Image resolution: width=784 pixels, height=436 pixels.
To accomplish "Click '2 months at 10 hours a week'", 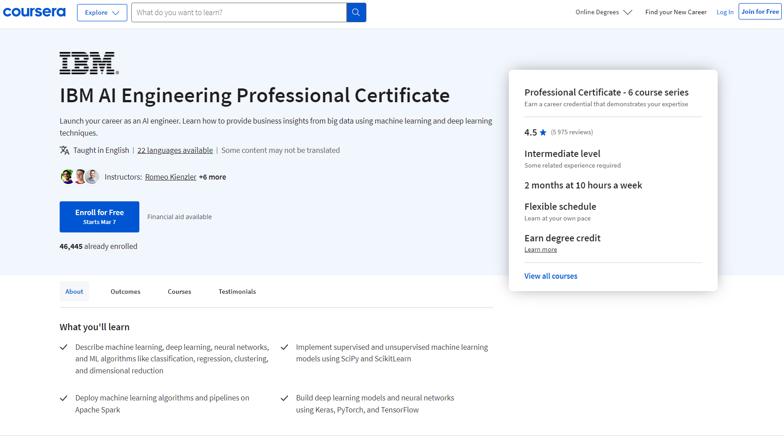I will pyautogui.click(x=583, y=185).
